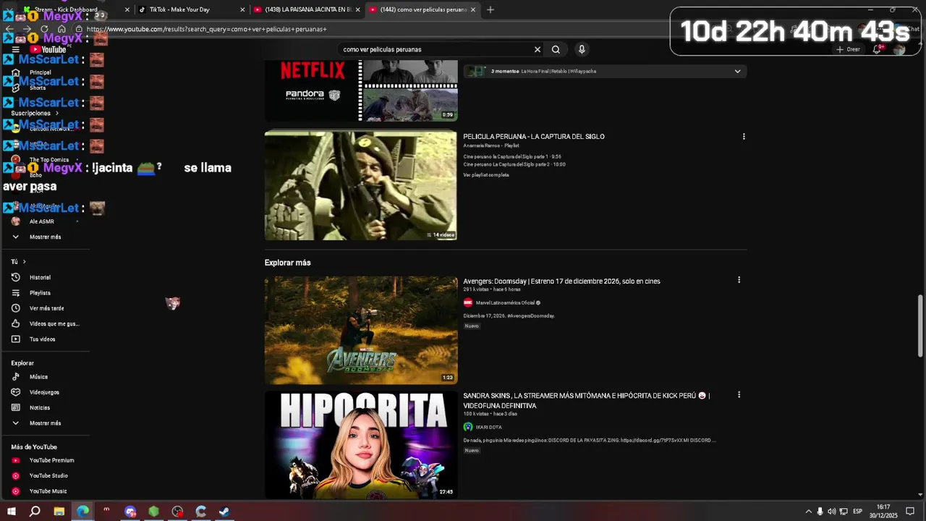Expand Mostrar más under Suscripciones

point(45,237)
